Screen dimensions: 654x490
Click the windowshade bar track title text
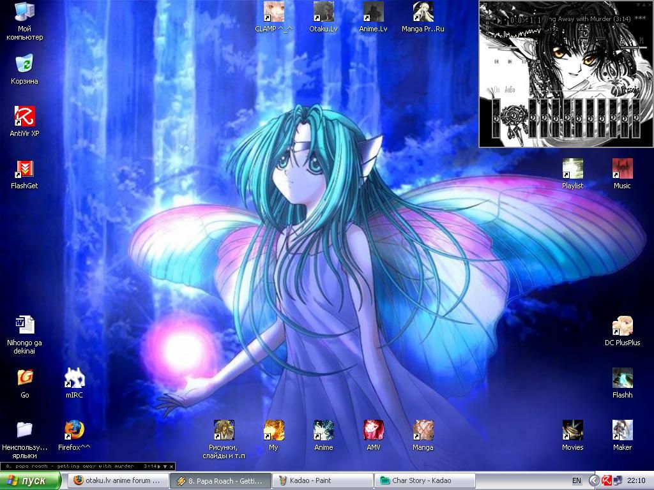click(x=70, y=466)
